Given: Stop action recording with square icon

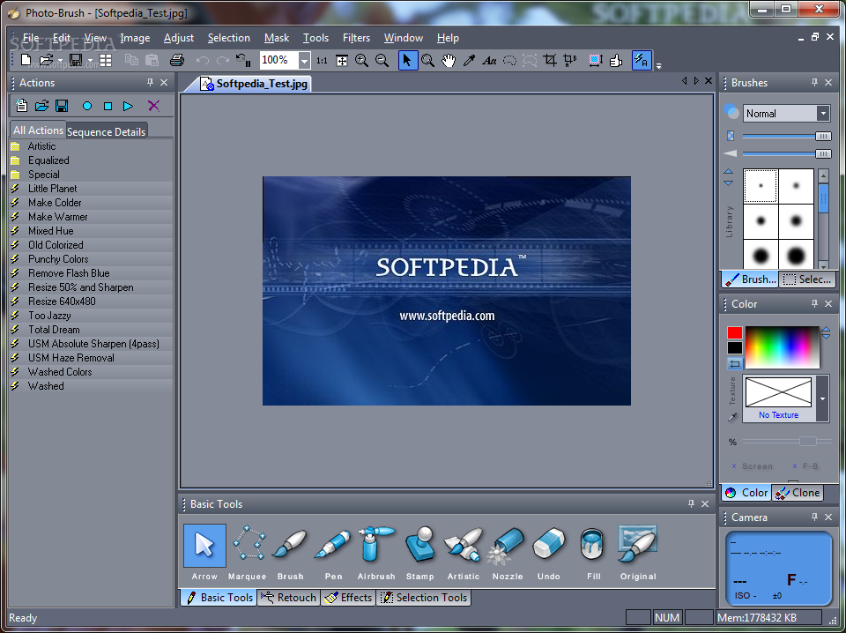Looking at the screenshot, I should click(x=108, y=106).
